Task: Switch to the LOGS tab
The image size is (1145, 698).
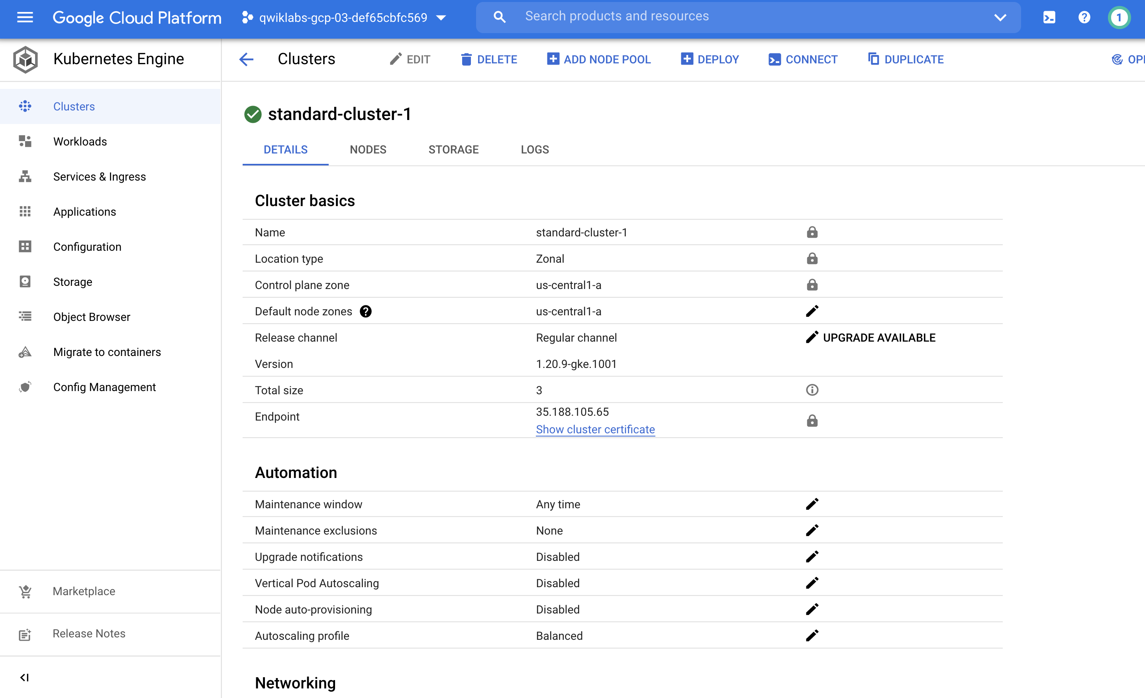Action: point(535,150)
